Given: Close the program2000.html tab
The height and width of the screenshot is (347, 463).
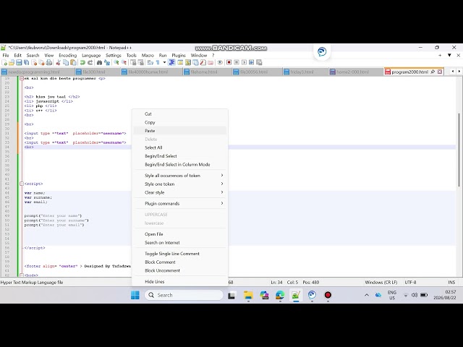Looking at the screenshot, I should [440, 72].
